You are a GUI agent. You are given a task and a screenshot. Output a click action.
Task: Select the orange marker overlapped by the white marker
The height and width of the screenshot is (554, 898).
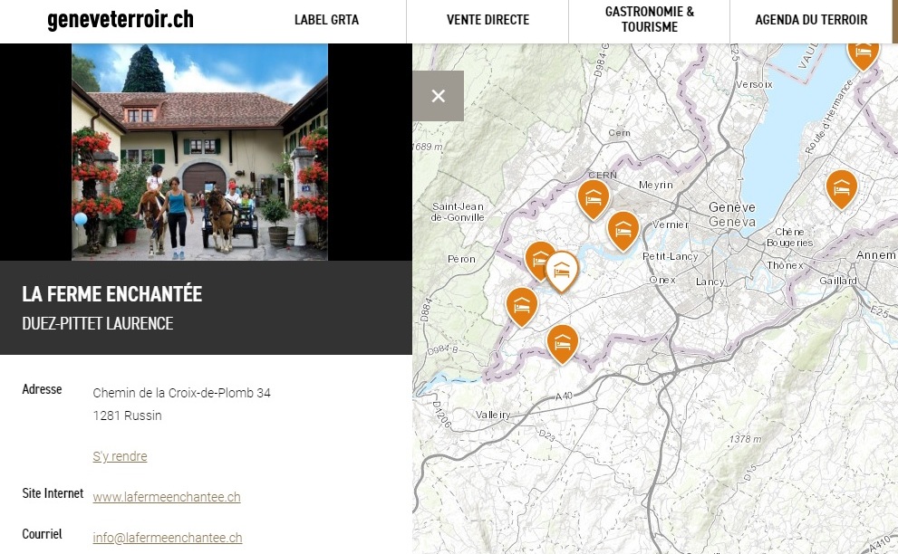click(538, 259)
